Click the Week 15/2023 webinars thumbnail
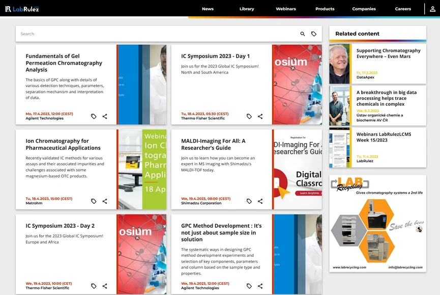440x295 pixels. point(339,148)
